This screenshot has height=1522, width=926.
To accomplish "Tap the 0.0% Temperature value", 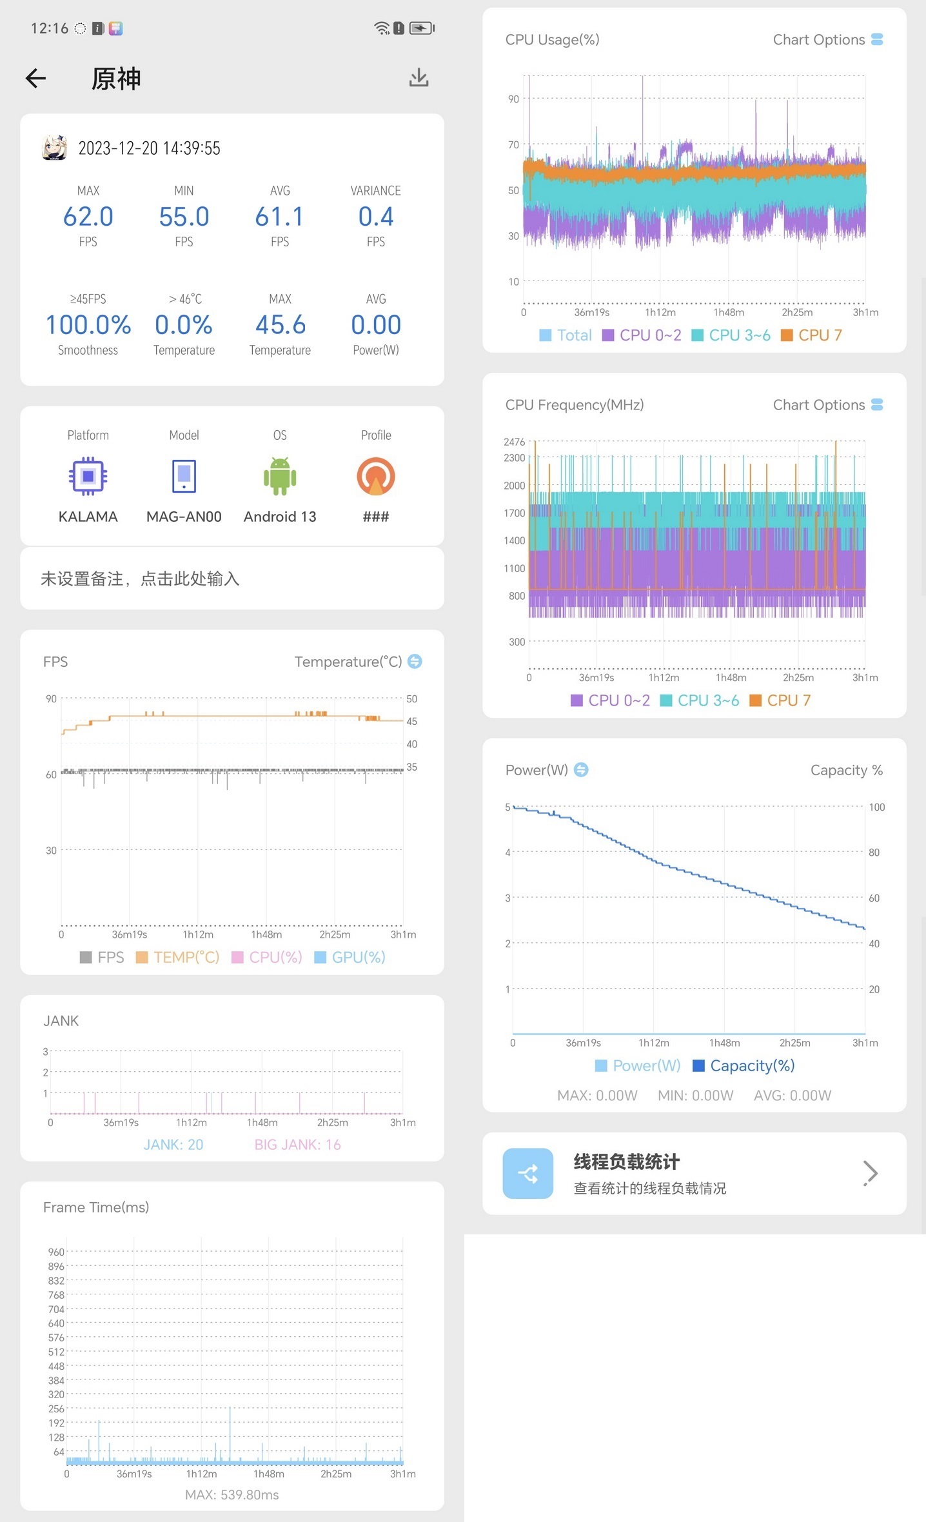I will coord(184,325).
